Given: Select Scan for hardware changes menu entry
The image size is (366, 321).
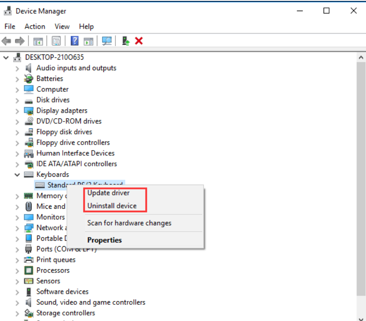Looking at the screenshot, I should pos(129,223).
